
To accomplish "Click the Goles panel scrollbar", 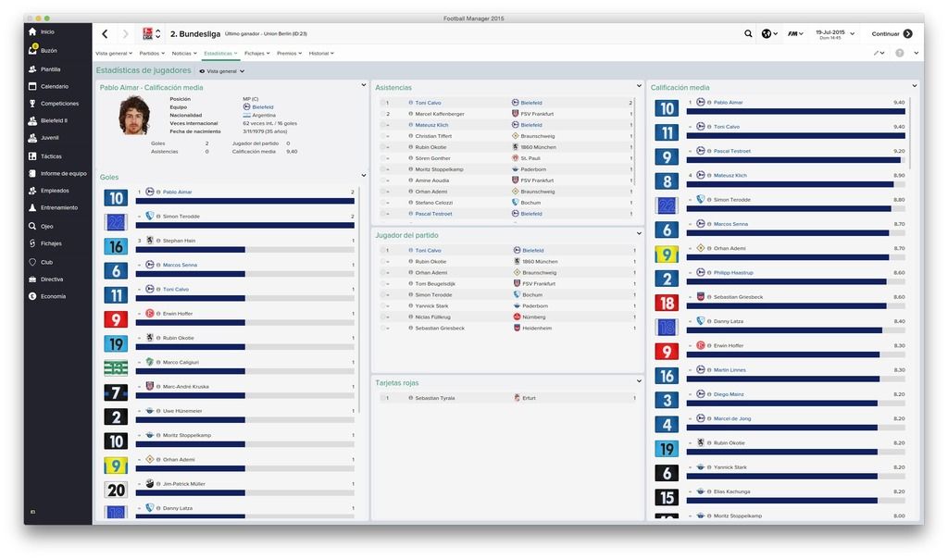I will [359, 301].
